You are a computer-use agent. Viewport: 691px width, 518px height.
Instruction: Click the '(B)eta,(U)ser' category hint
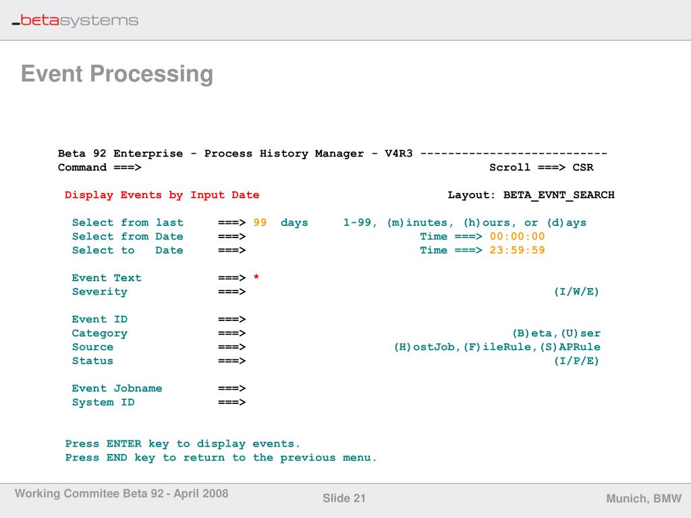click(556, 333)
